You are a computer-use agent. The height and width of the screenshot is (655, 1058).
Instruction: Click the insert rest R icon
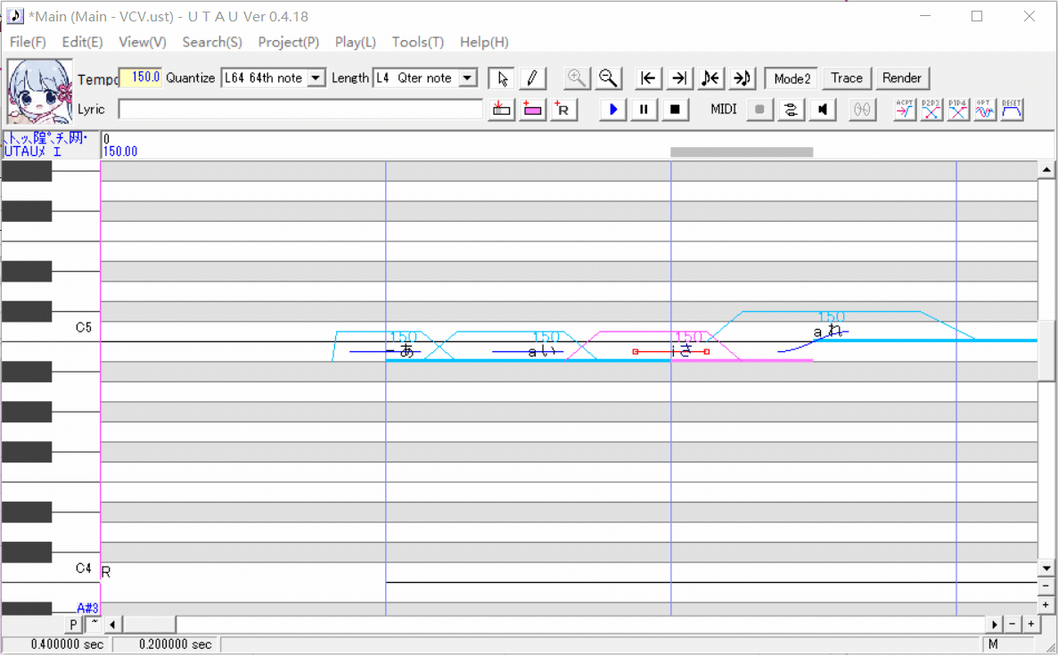pyautogui.click(x=564, y=110)
